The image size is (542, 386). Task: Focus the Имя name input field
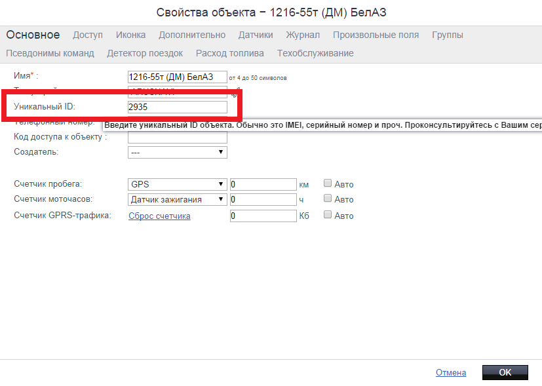click(178, 77)
